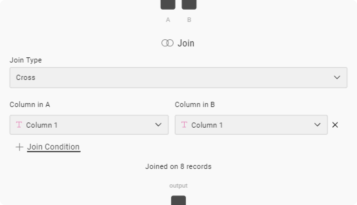Click the plus icon next to Join Condition

point(19,147)
